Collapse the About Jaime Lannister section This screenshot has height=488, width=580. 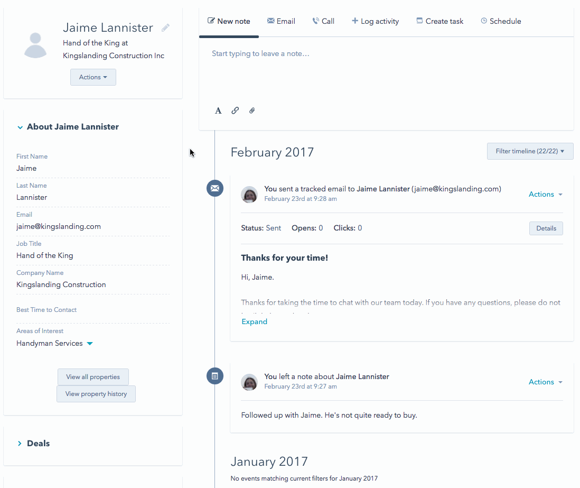click(x=20, y=127)
